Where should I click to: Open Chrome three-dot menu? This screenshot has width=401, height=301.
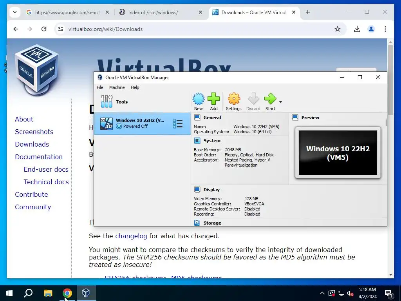pos(385,29)
